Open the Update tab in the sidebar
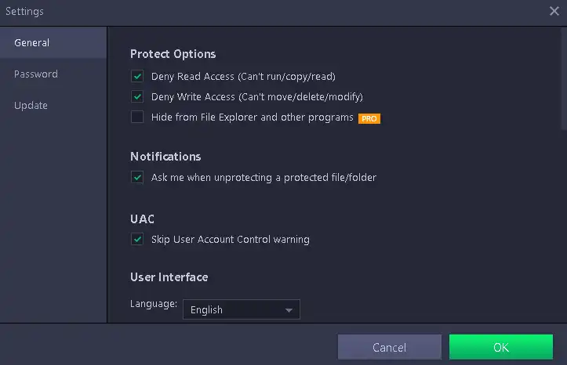567x365 pixels. pos(31,106)
